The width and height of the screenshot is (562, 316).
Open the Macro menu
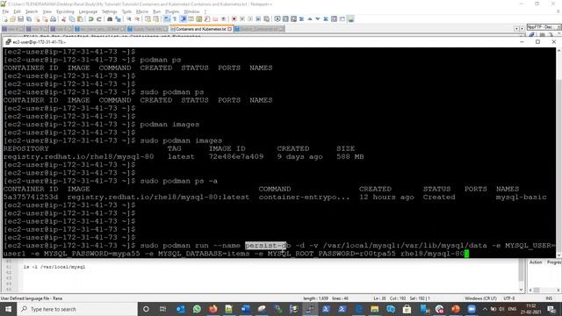tap(142, 11)
